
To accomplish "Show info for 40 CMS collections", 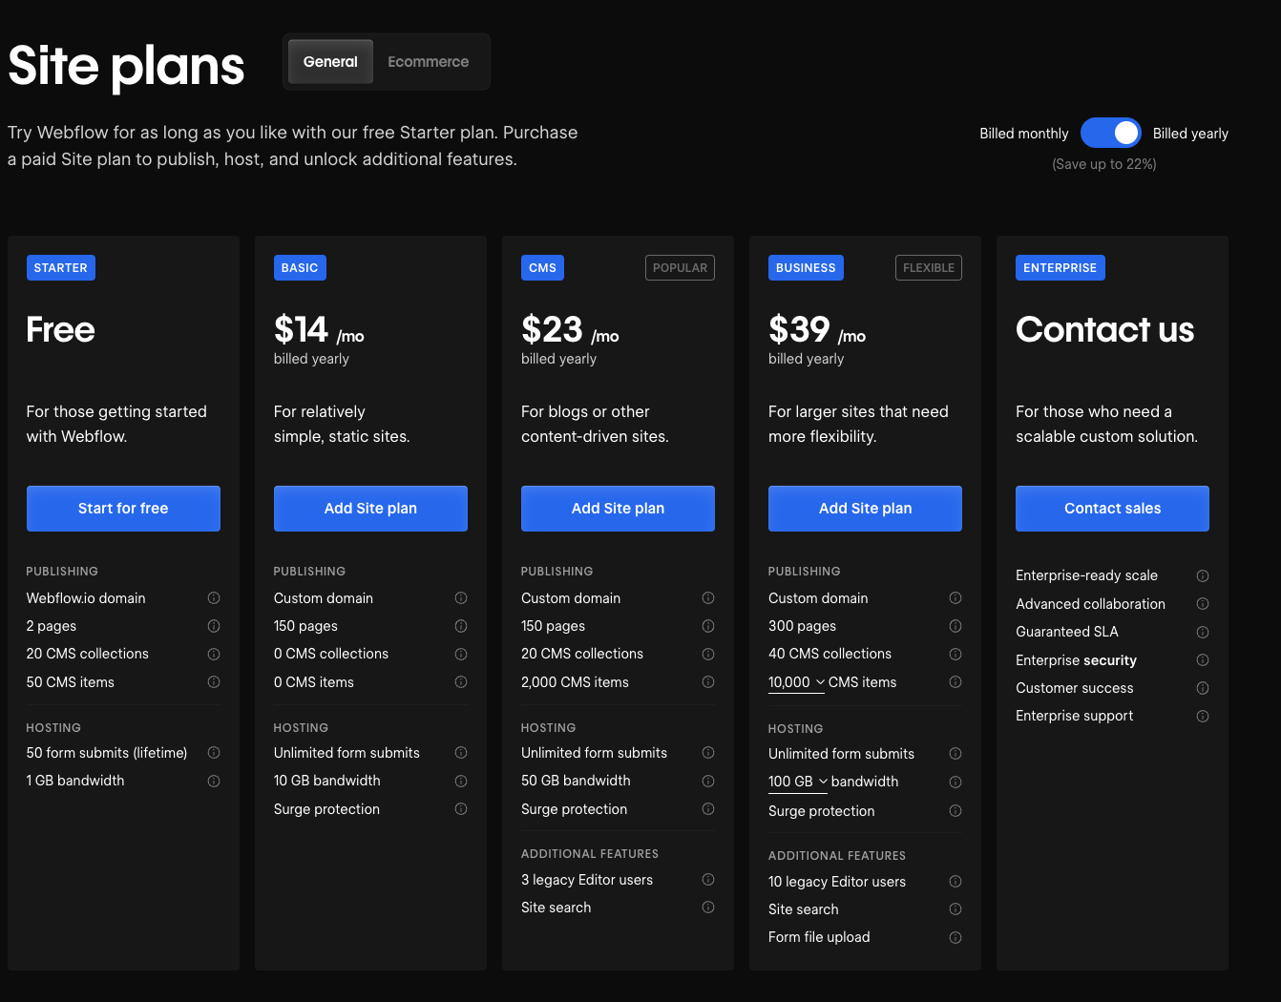I will 955,654.
